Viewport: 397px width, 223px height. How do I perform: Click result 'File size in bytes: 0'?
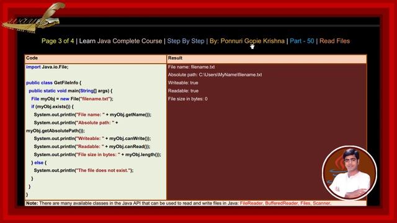pos(187,99)
